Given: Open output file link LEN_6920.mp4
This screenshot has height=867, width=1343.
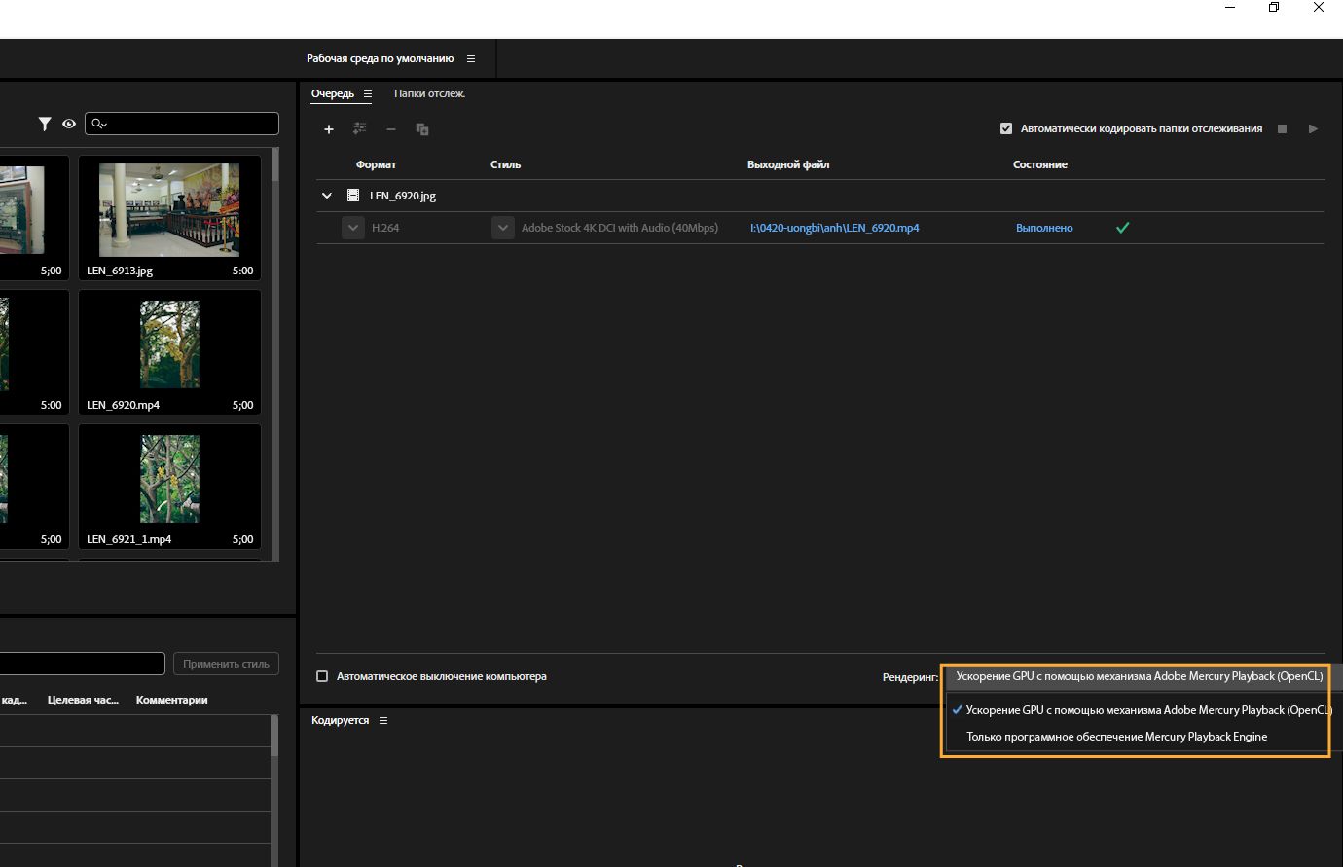Looking at the screenshot, I should (x=835, y=228).
